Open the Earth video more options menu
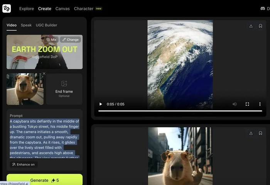The width and height of the screenshot is (270, 185). pyautogui.click(x=260, y=104)
